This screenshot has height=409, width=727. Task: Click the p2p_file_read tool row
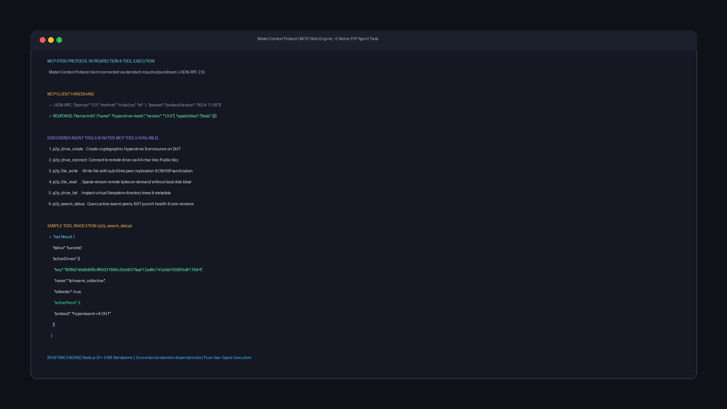tap(120, 182)
